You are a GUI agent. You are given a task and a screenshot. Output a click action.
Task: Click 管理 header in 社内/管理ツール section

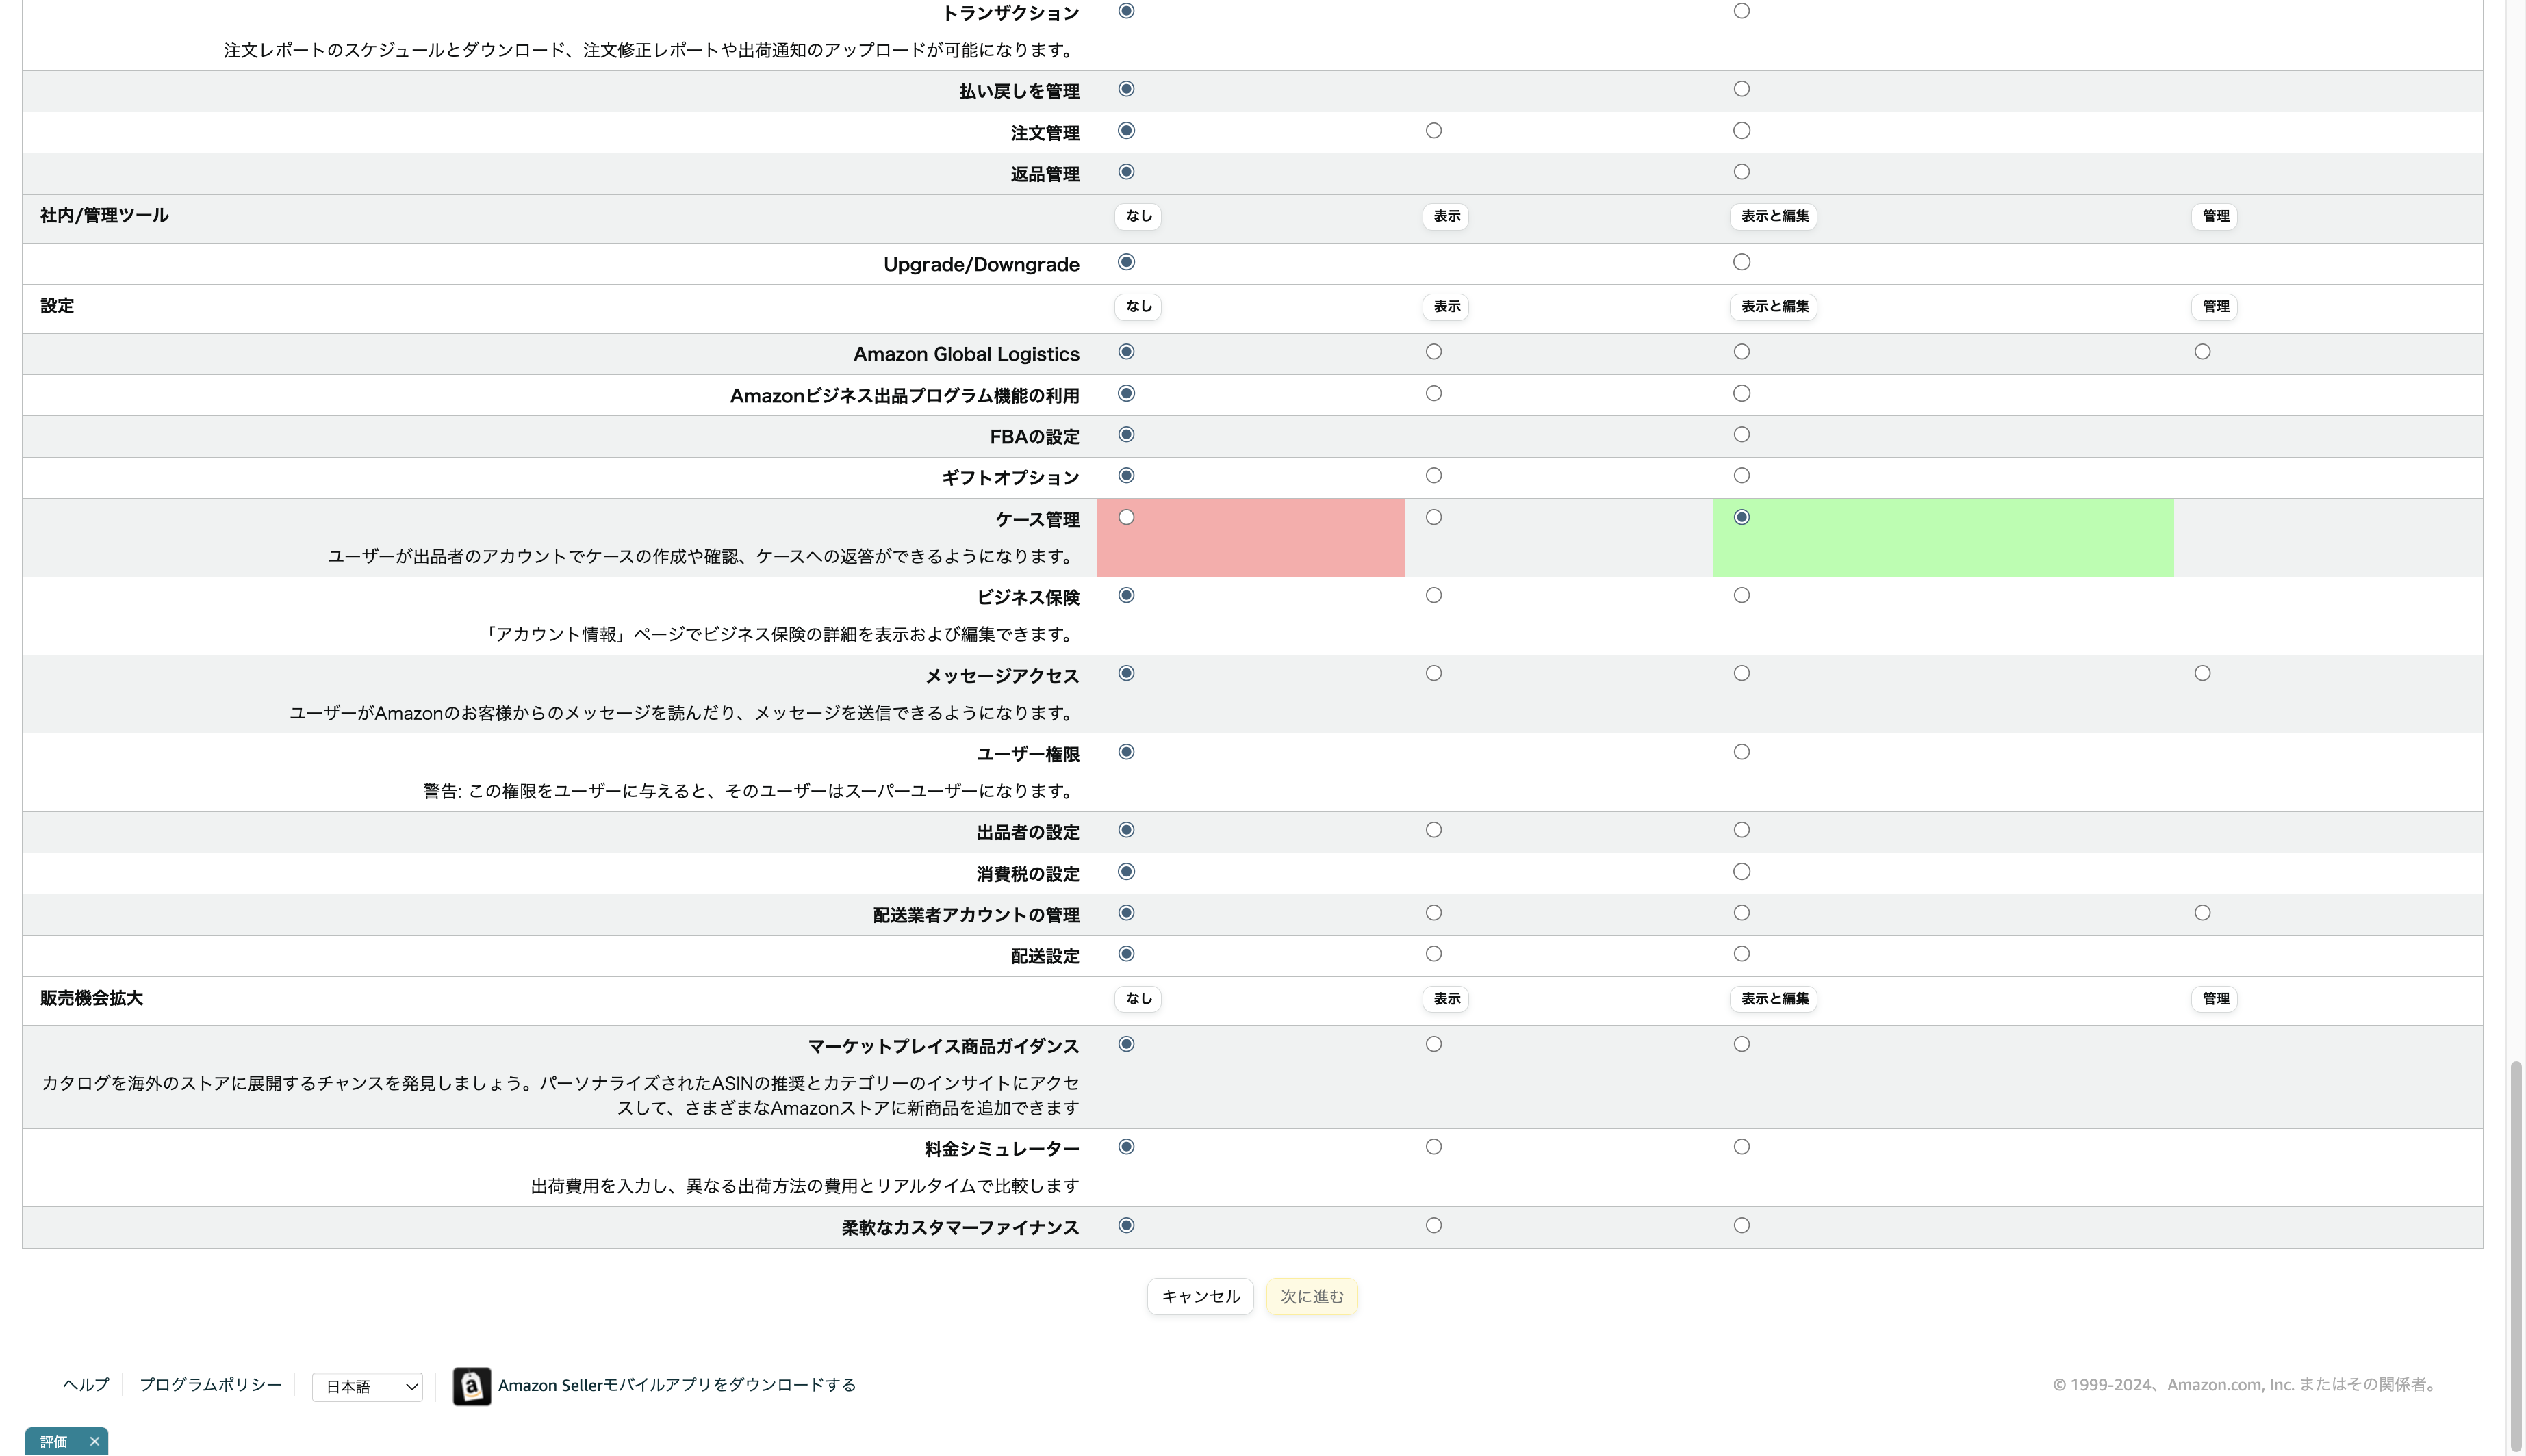(x=2215, y=216)
